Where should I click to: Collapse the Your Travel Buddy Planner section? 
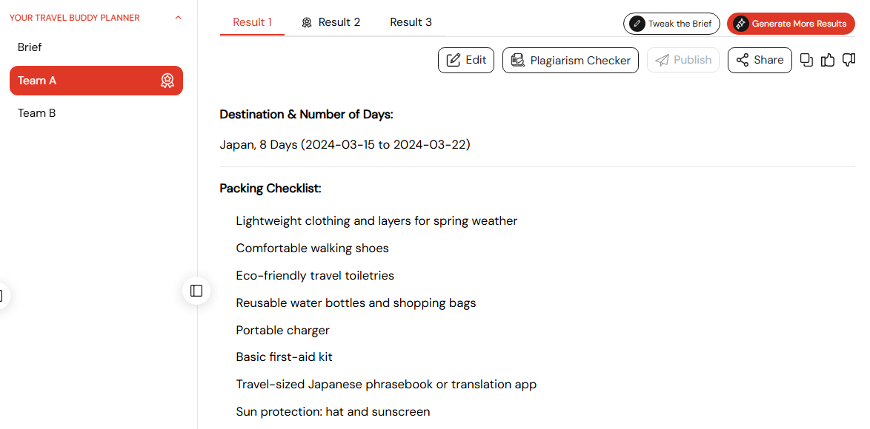[178, 18]
